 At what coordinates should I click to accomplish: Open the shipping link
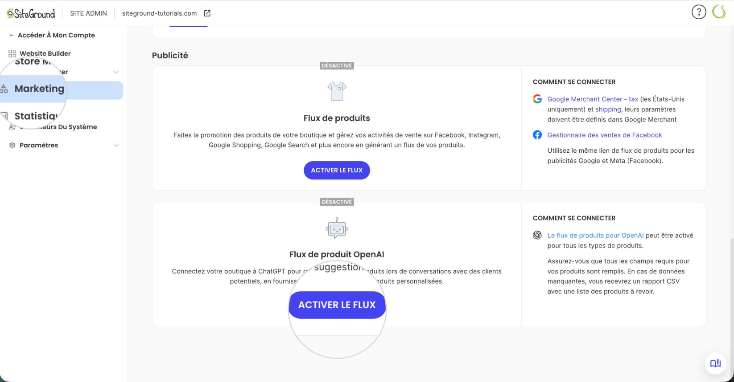click(x=608, y=109)
